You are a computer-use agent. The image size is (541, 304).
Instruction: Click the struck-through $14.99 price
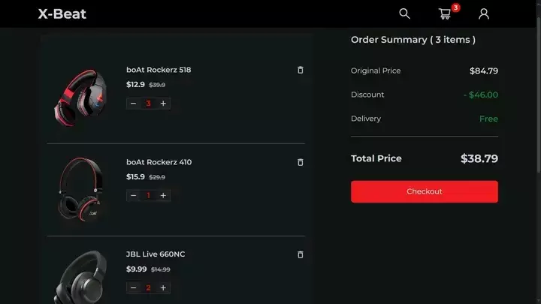point(161,269)
